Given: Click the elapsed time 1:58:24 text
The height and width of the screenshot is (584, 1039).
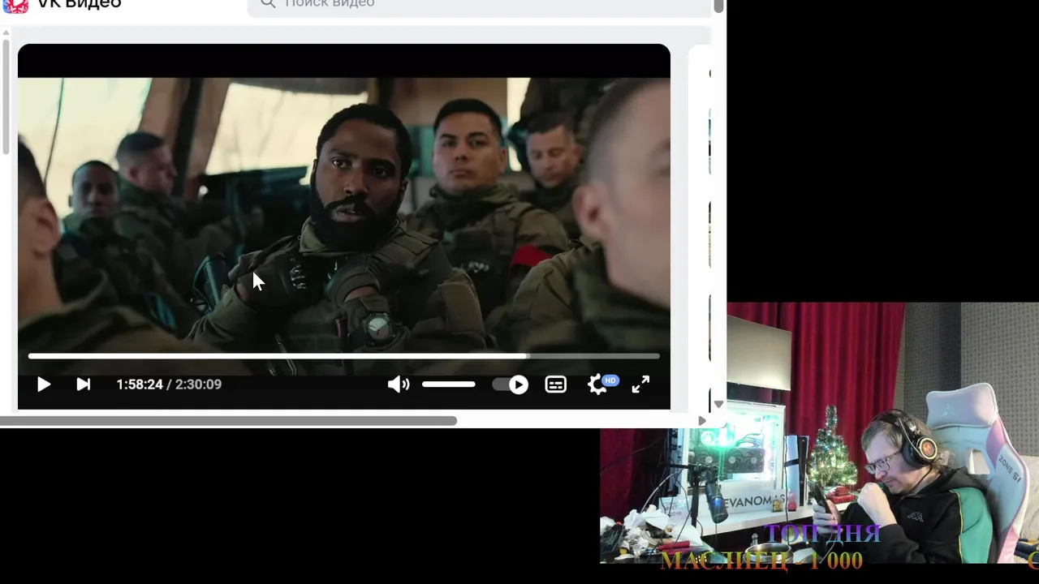Looking at the screenshot, I should point(140,384).
